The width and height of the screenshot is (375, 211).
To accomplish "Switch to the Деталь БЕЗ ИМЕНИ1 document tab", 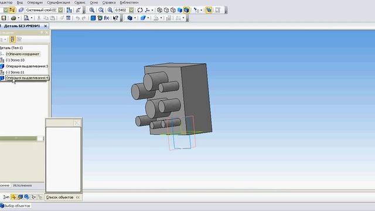I will [x=22, y=26].
